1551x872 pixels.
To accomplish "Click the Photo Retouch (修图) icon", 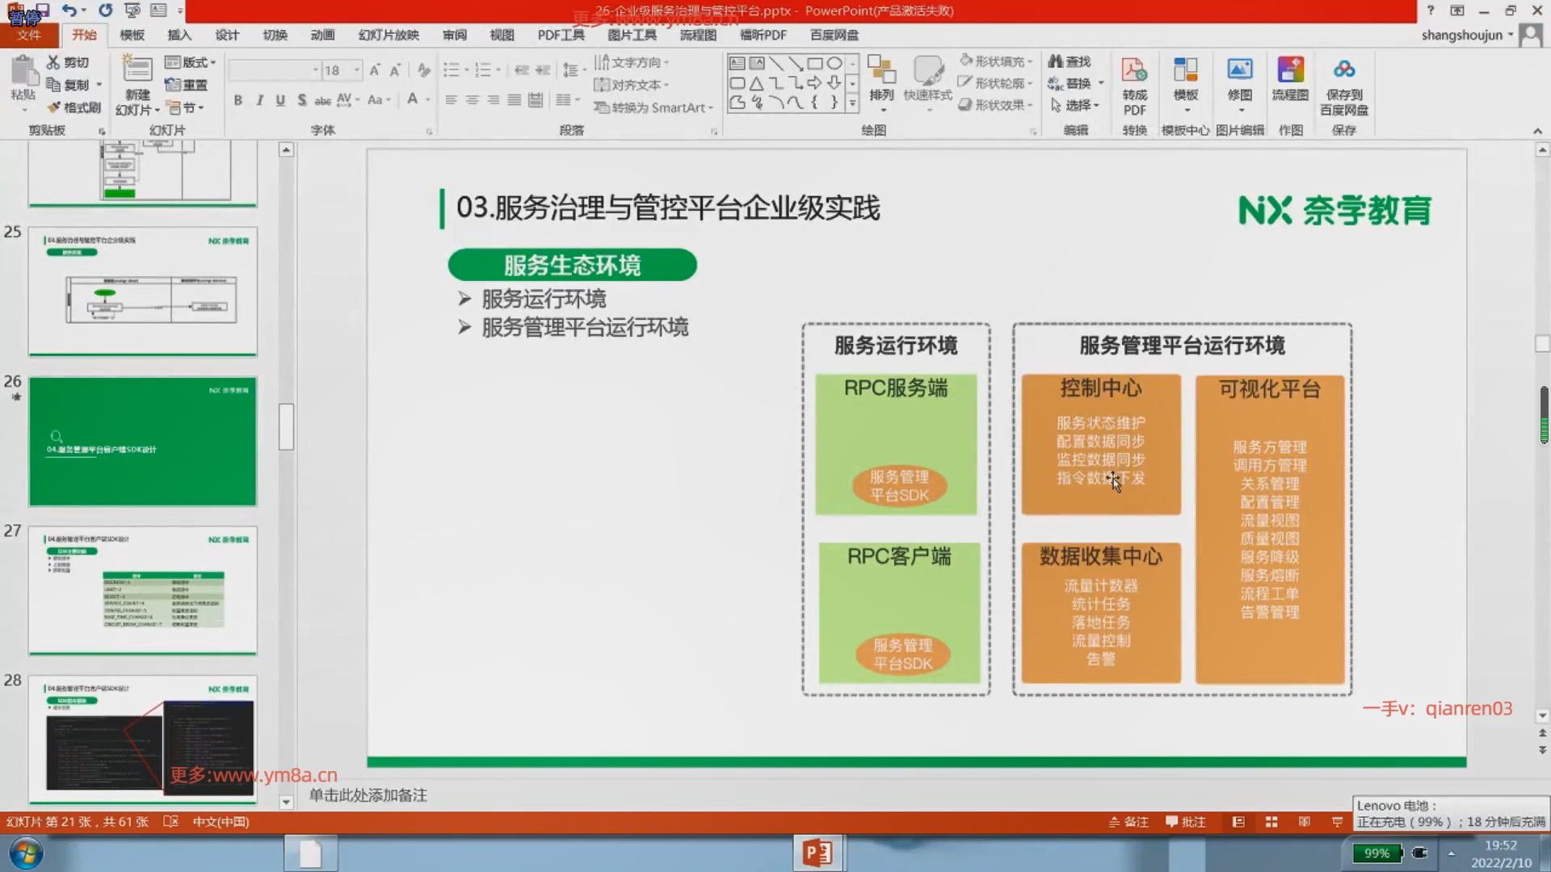I will (x=1239, y=71).
